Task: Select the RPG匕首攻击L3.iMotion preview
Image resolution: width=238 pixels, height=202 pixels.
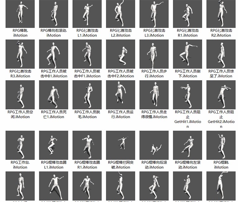Action: click(x=154, y=14)
